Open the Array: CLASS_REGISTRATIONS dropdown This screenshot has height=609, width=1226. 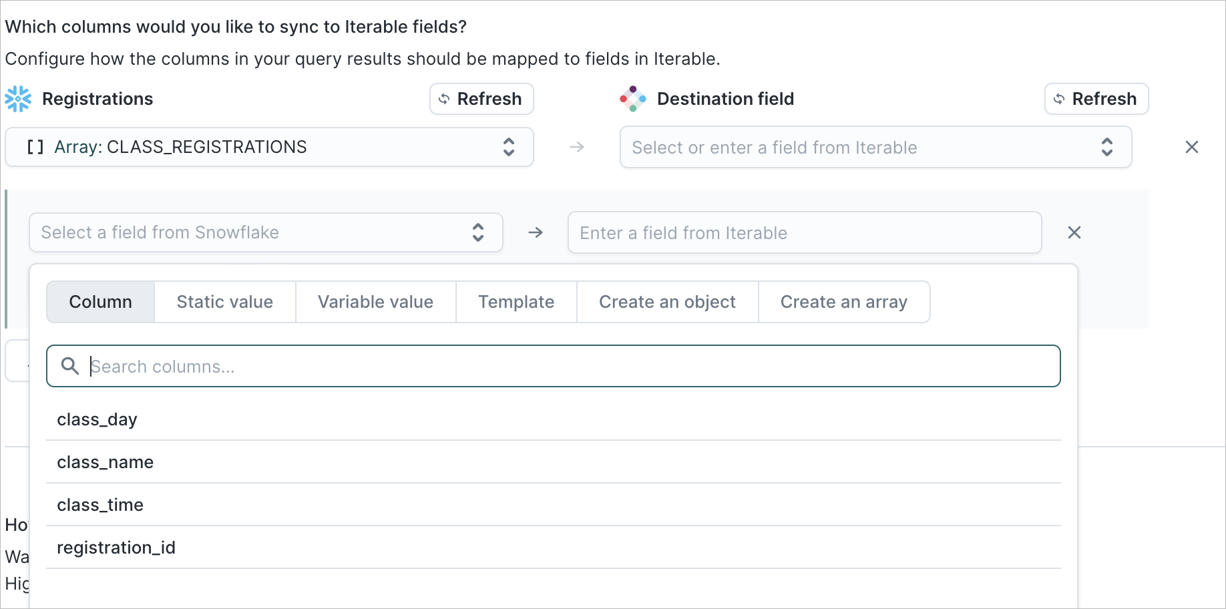tap(269, 147)
